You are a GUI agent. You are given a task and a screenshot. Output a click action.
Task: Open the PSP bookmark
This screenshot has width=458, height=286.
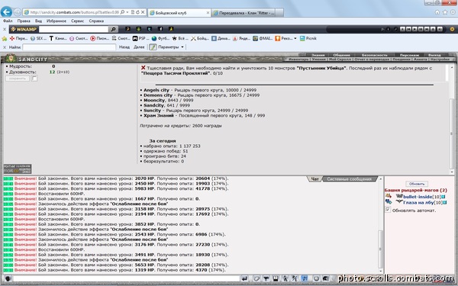pyautogui.click(x=140, y=38)
